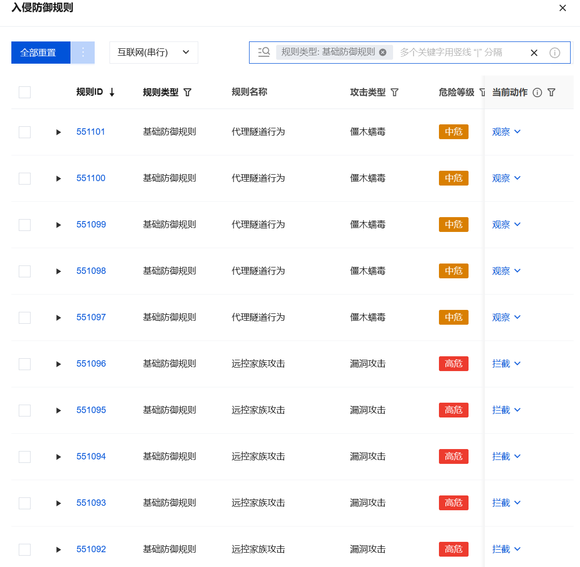Click the 全部重置 button

point(40,52)
